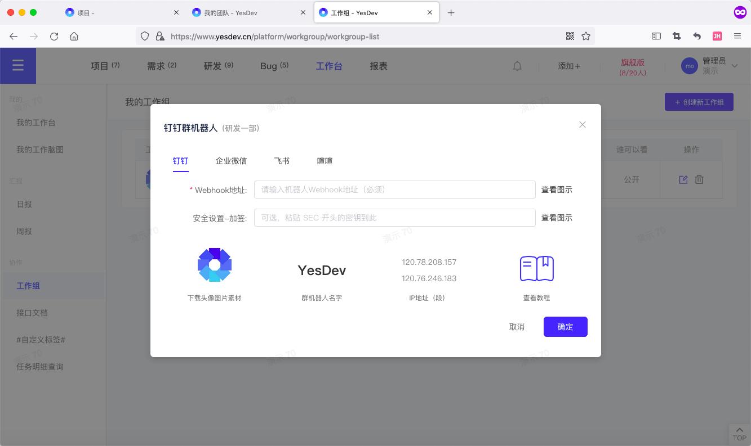The image size is (751, 446).
Task: Click the tracking protection shield icon
Action: click(145, 36)
